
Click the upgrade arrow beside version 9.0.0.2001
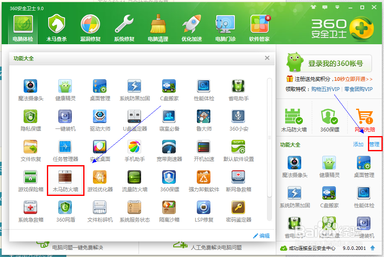(373, 248)
